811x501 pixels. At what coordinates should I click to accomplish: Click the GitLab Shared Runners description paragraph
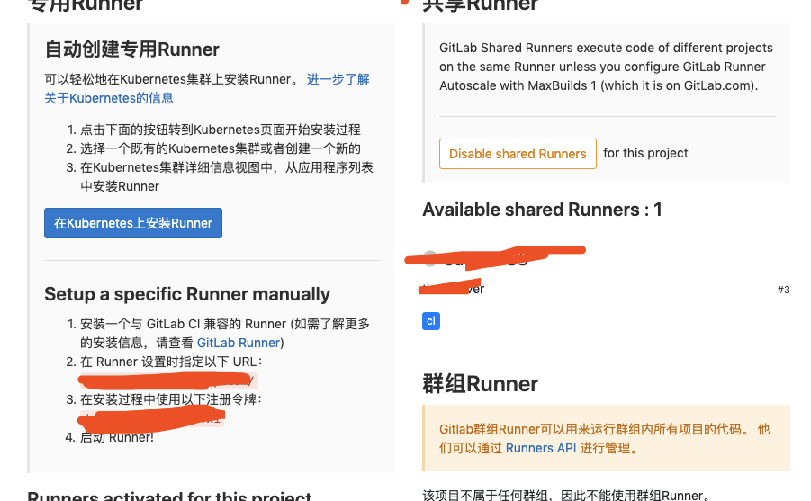pyautogui.click(x=606, y=67)
